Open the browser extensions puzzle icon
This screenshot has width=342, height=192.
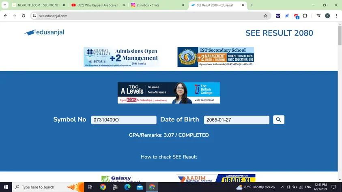(x=305, y=16)
